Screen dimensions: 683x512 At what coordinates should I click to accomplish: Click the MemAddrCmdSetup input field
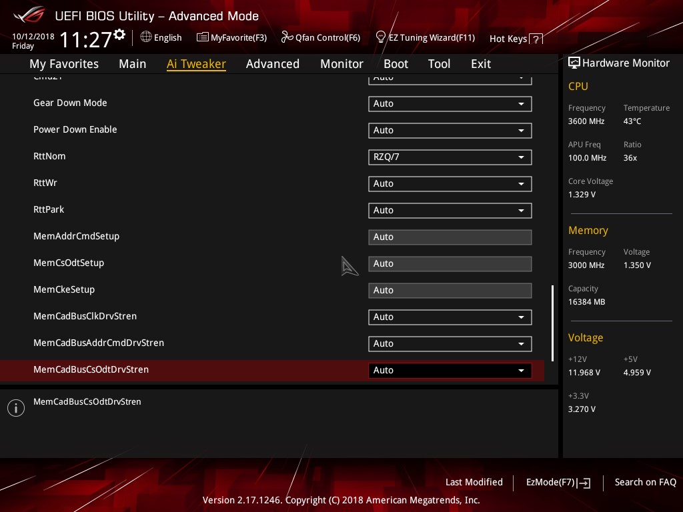450,237
